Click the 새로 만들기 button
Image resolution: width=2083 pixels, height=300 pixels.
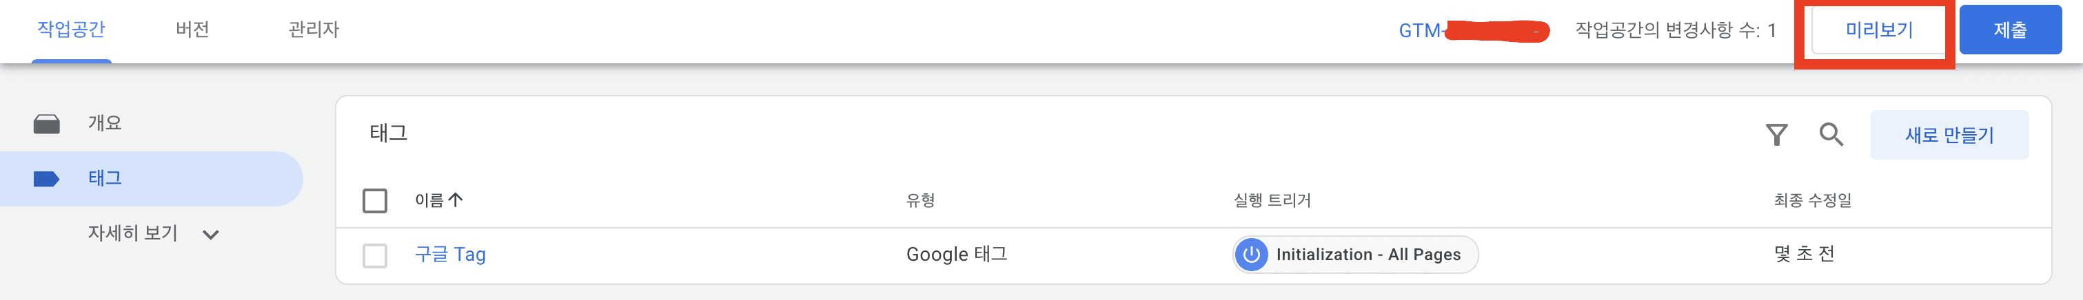point(1948,135)
